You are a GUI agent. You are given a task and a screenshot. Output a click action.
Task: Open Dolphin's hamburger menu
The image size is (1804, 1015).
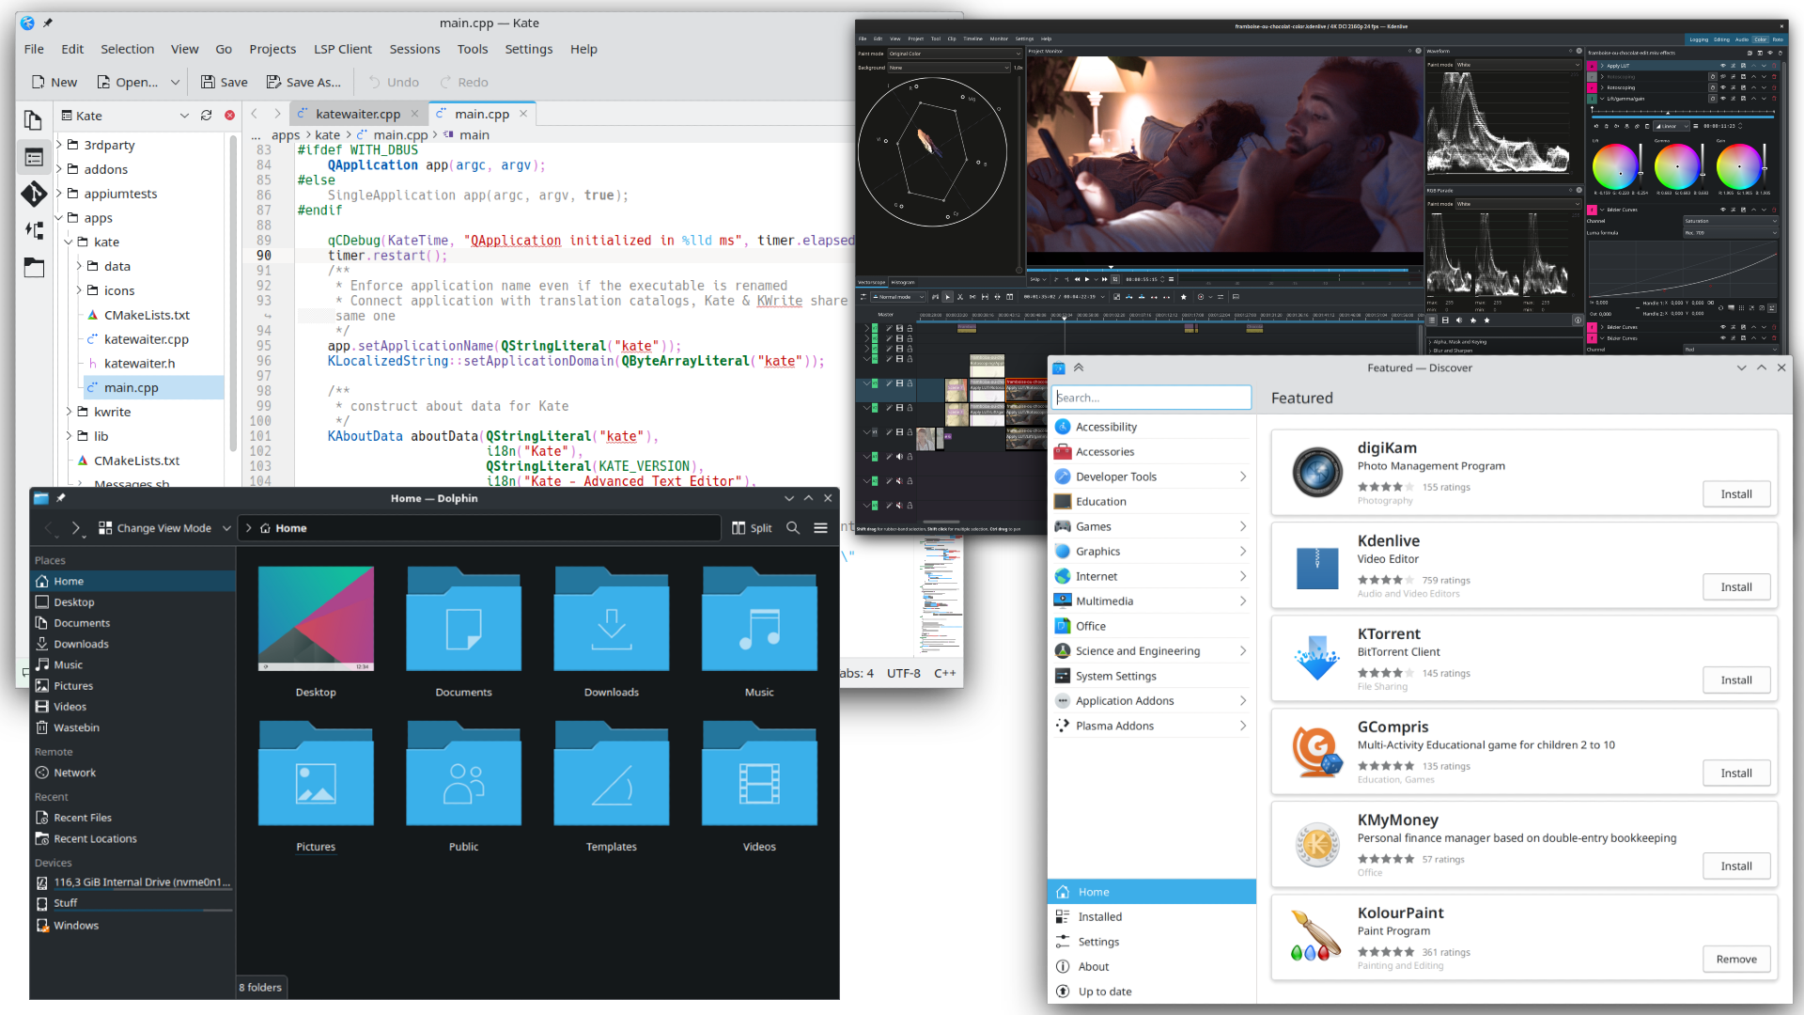[820, 528]
